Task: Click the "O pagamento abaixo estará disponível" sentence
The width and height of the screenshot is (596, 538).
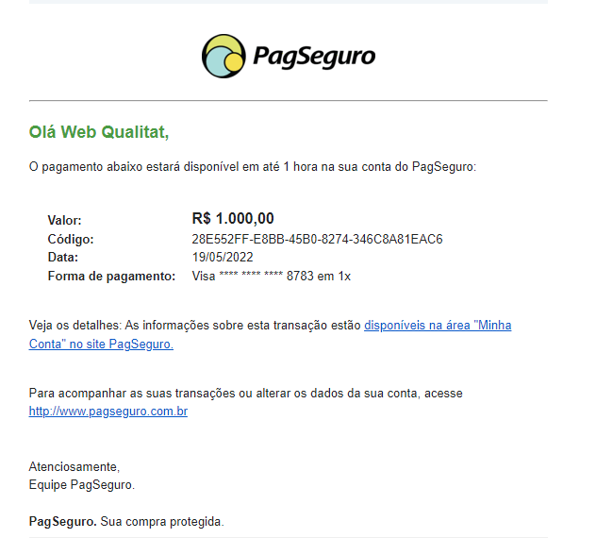Action: pyautogui.click(x=253, y=167)
